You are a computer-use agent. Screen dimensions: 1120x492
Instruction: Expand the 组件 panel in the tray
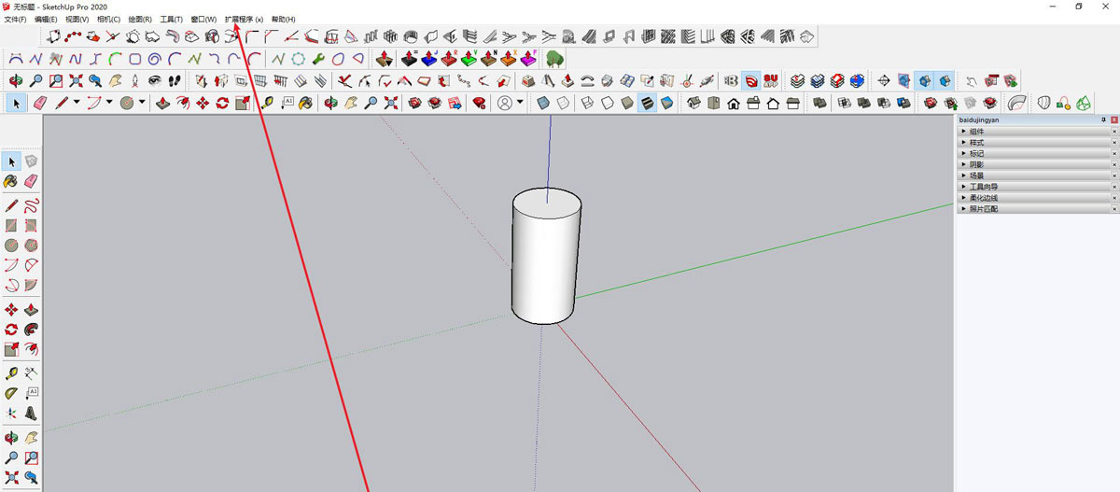coord(976,132)
